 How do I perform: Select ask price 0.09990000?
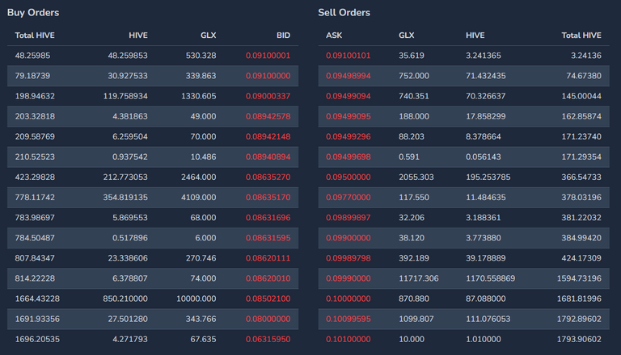[x=349, y=278]
